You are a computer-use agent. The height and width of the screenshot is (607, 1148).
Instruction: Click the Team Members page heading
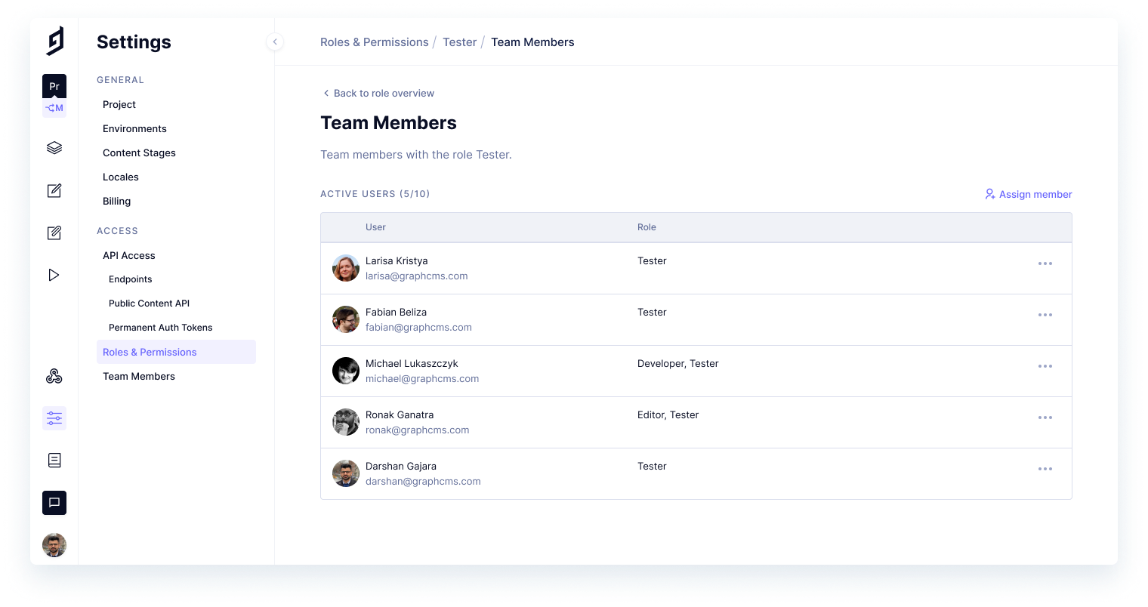[x=388, y=123]
